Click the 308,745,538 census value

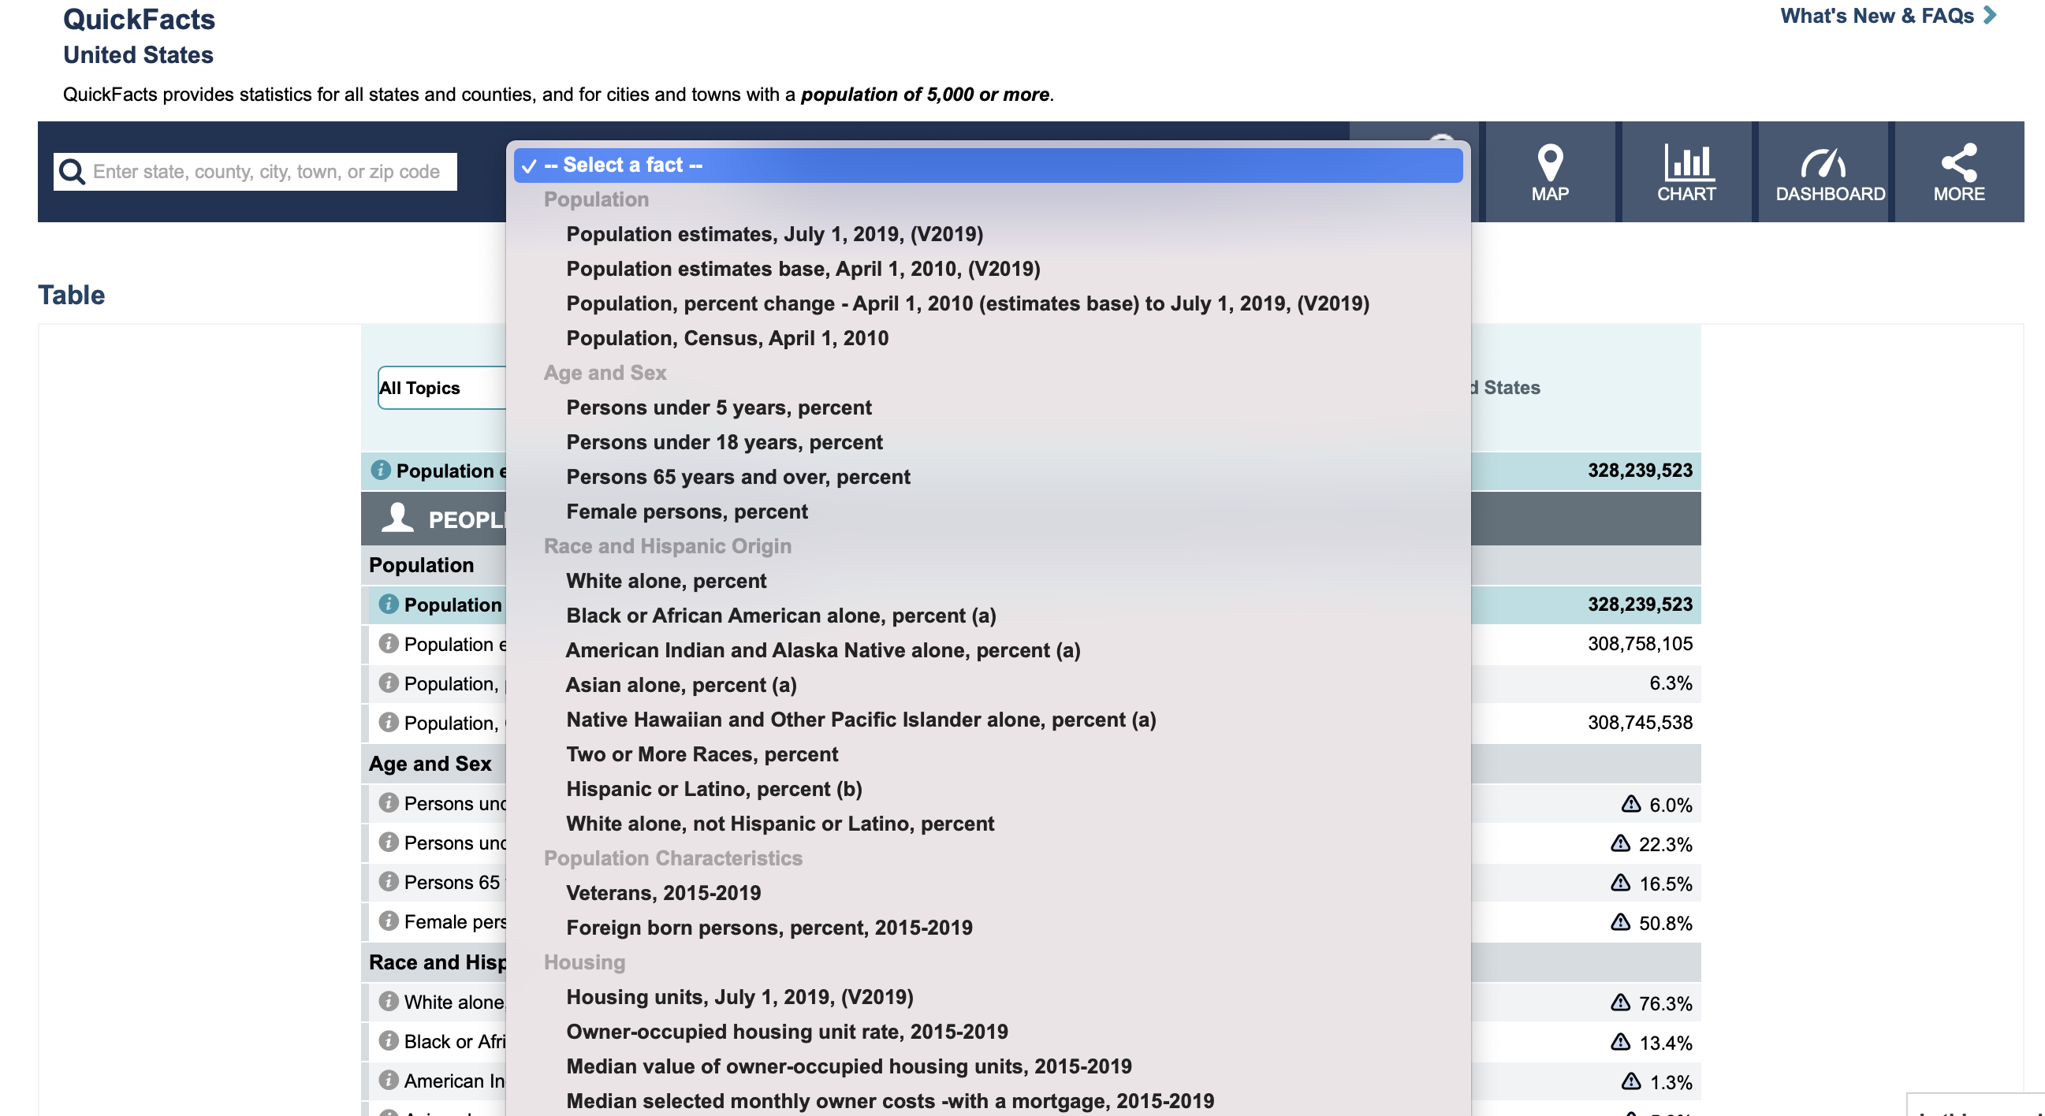(1639, 722)
